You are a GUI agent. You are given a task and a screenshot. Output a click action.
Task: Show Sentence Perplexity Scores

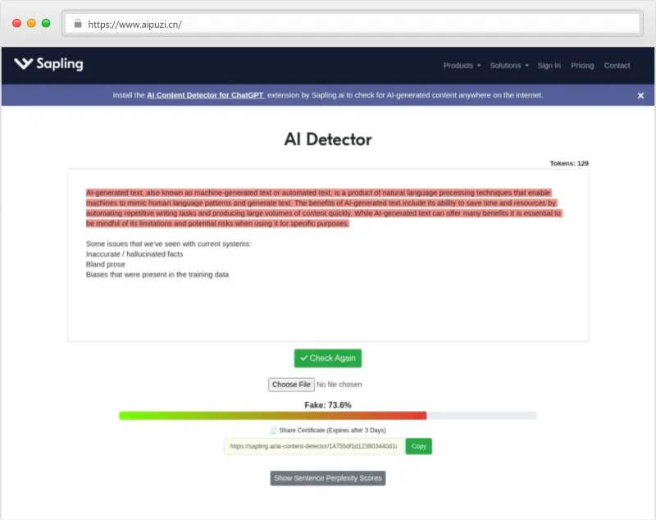327,477
